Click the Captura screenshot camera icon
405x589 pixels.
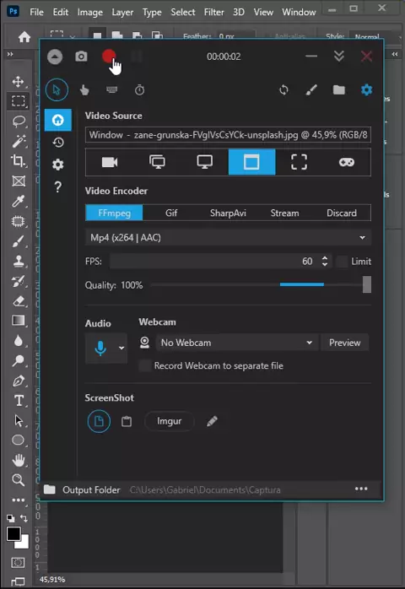tap(81, 57)
